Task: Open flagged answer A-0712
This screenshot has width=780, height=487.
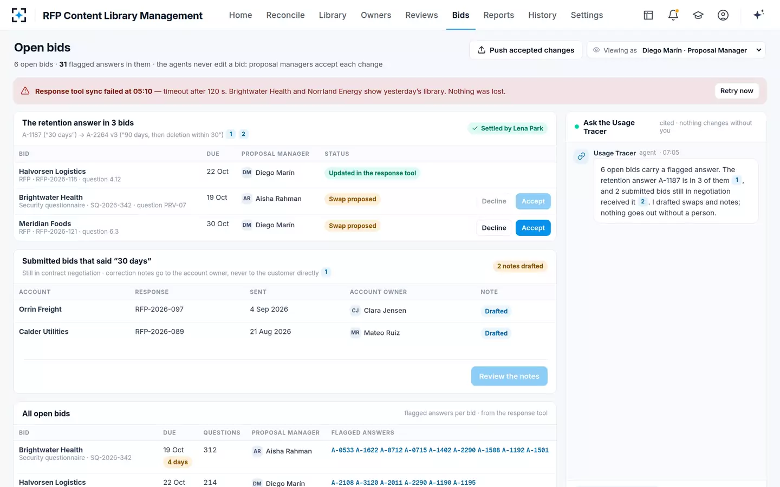Action: pyautogui.click(x=391, y=450)
